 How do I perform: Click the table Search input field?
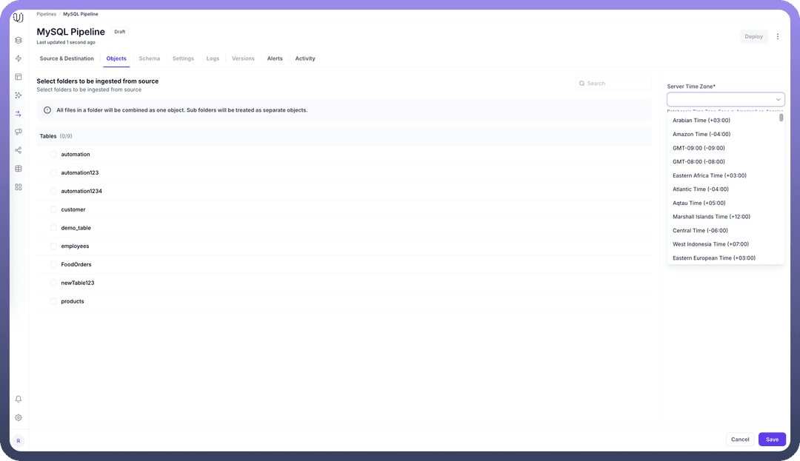(616, 84)
